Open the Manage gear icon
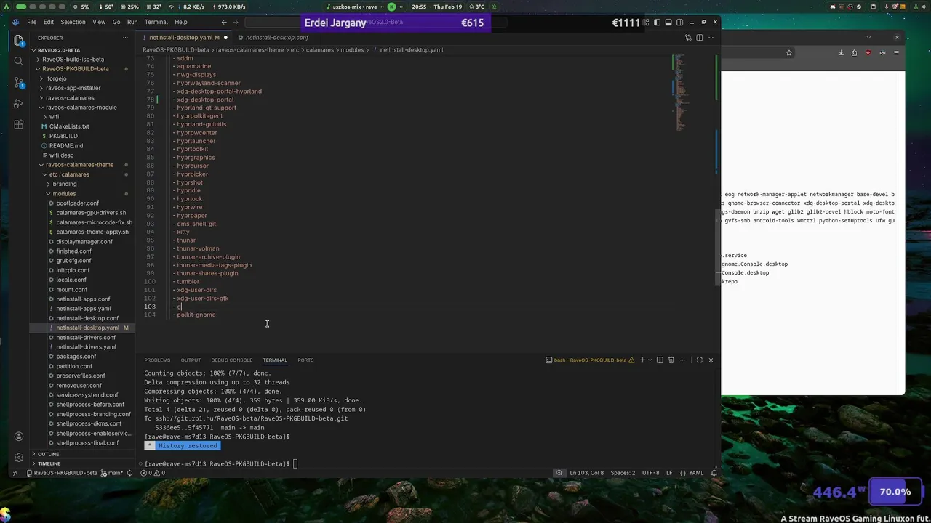This screenshot has height=523, width=931. [x=19, y=458]
